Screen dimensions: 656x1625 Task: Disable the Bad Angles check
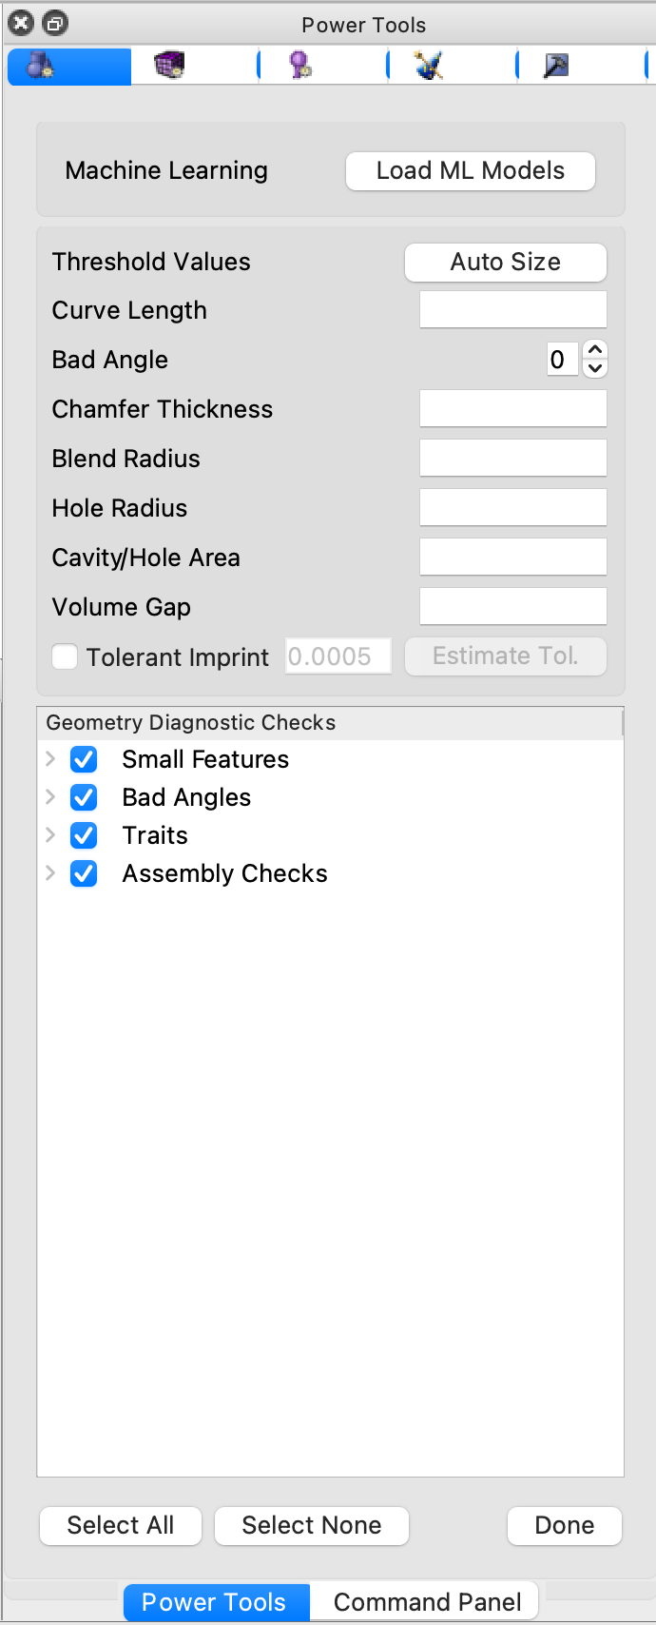point(84,797)
